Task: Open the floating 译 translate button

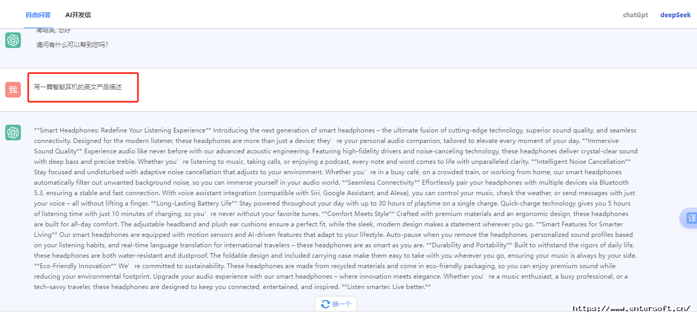Action: tap(691, 218)
